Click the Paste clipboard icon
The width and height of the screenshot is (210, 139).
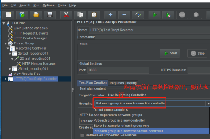point(94,15)
